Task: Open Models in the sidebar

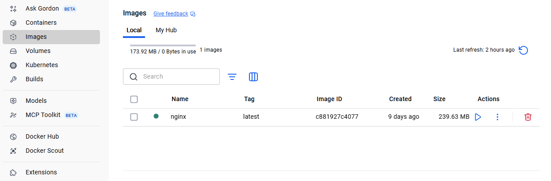Action: tap(51, 101)
